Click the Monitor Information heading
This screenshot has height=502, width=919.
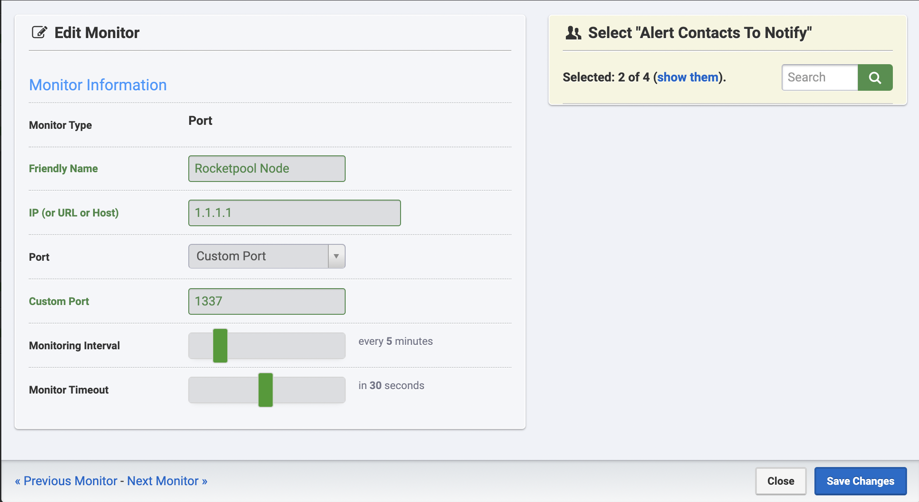[x=98, y=85]
